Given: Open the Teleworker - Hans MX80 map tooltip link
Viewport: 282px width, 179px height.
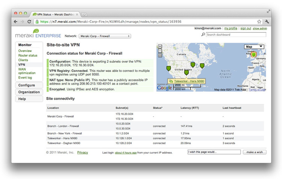Looking at the screenshot, I should pyautogui.click(x=189, y=81).
